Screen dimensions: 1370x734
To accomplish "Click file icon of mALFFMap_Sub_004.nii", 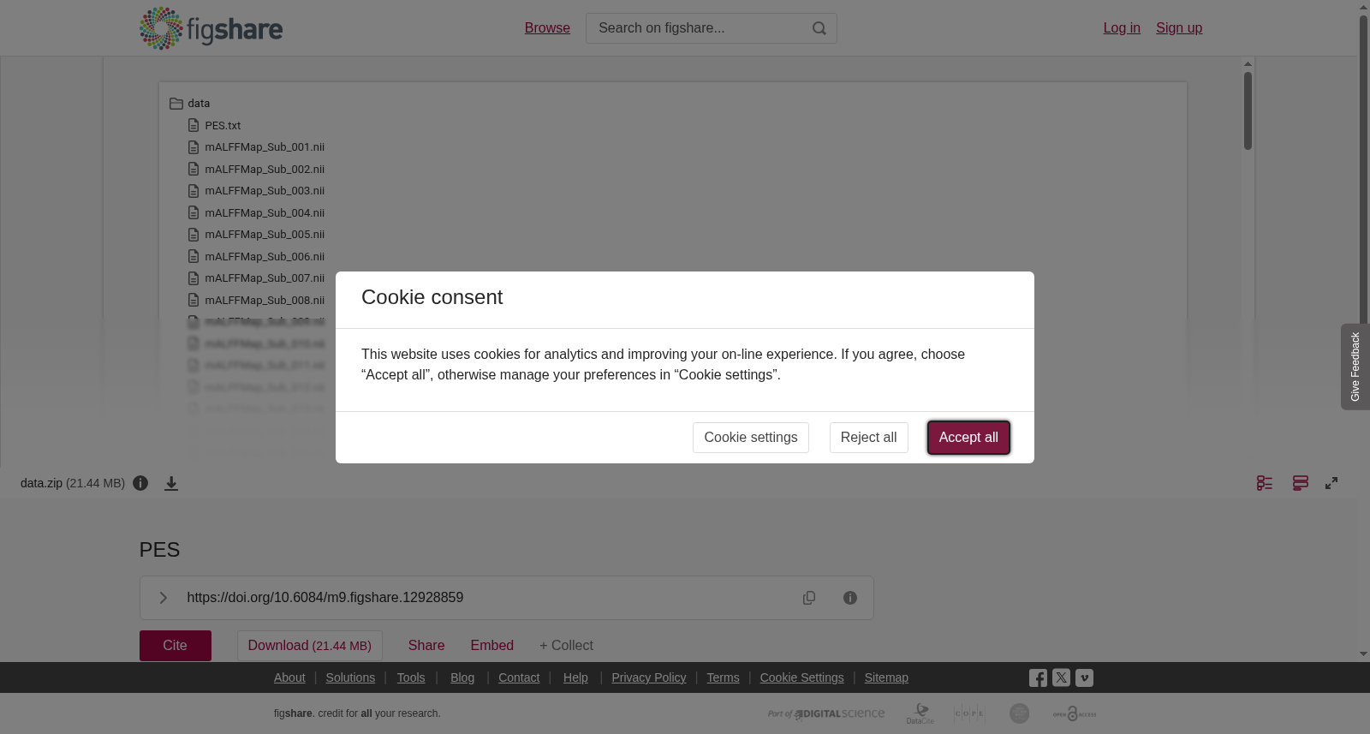I will point(194,212).
